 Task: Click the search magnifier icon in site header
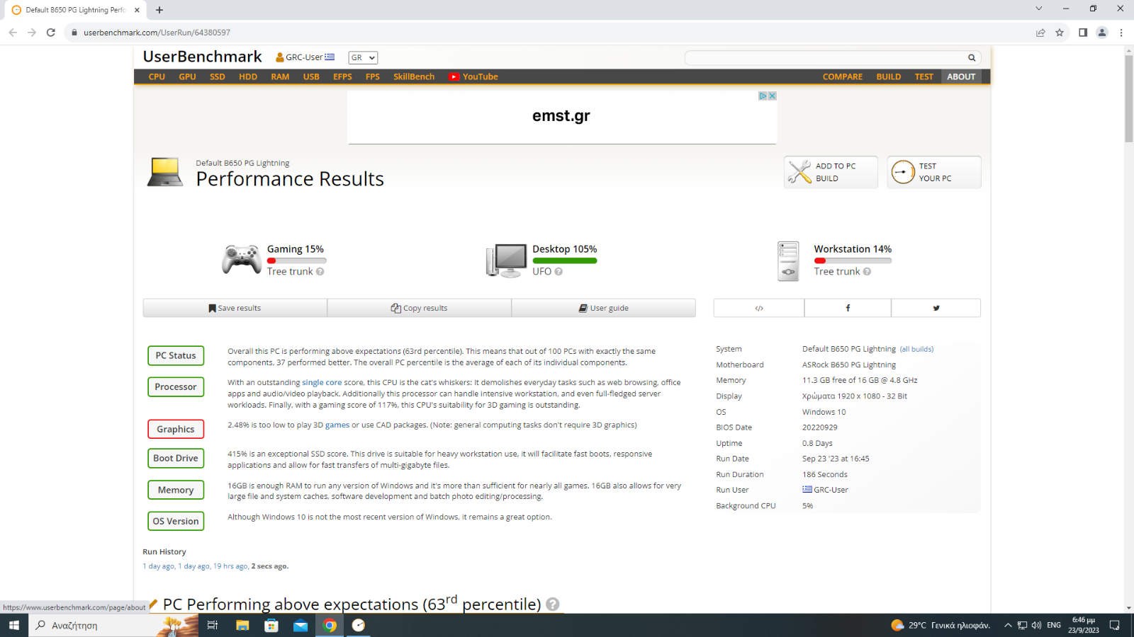coord(972,58)
